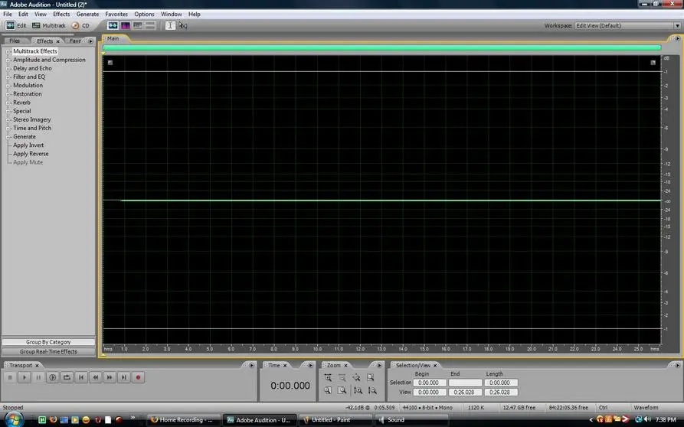Open the Workspace dropdown list
The image size is (684, 427).
pyautogui.click(x=628, y=26)
